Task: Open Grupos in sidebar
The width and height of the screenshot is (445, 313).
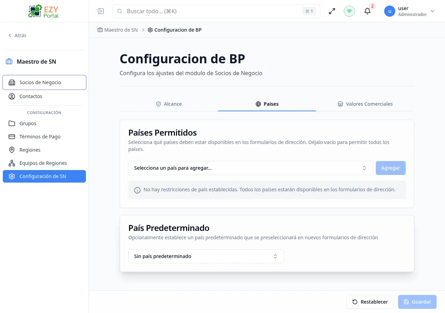Action: [44, 123]
